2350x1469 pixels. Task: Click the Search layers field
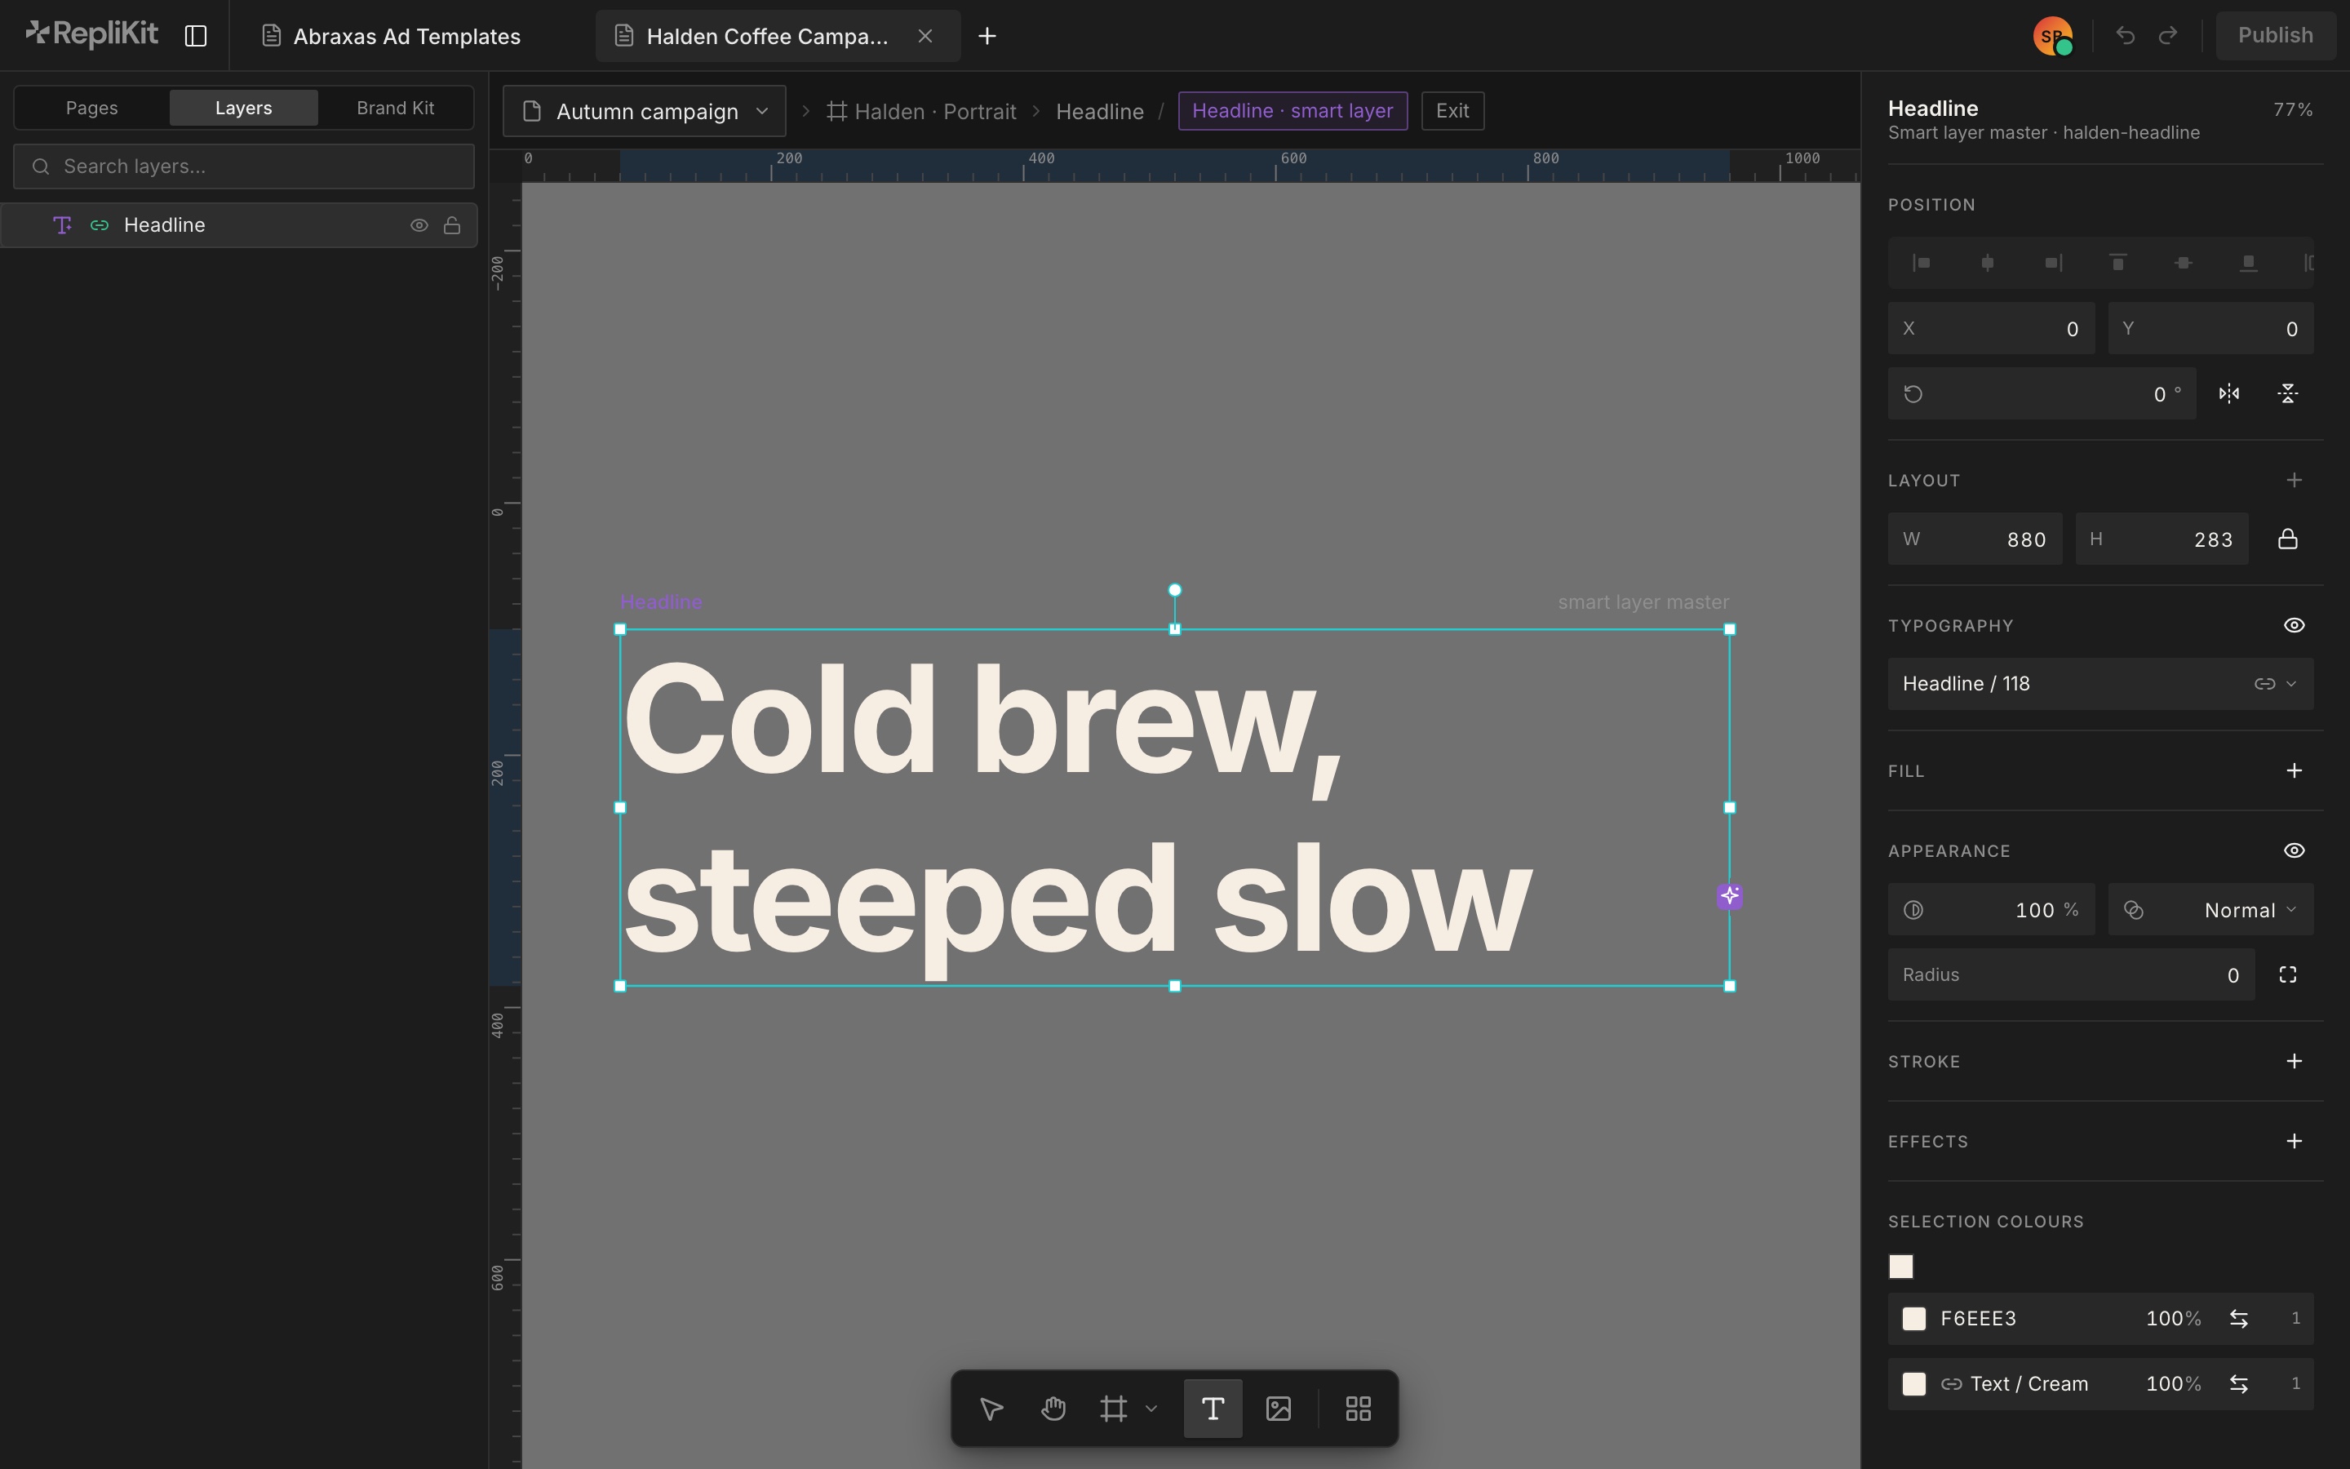coord(244,166)
